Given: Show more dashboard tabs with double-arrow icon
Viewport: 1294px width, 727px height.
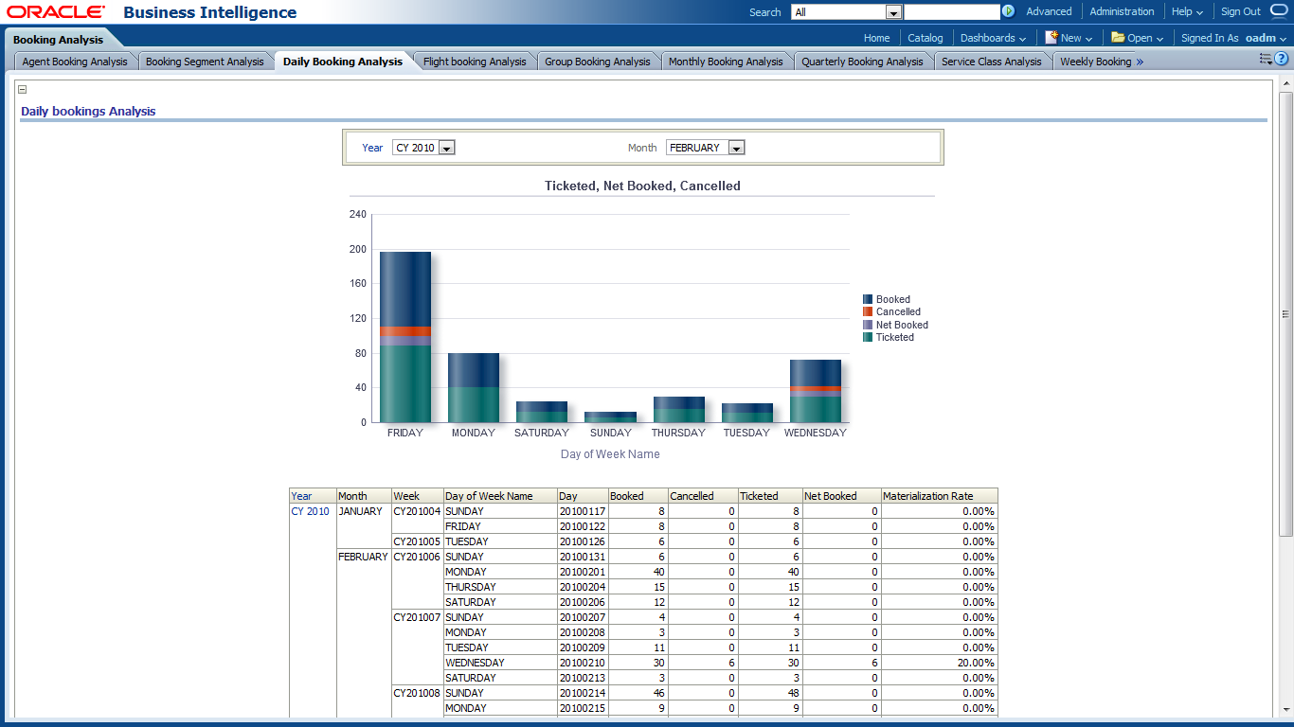Looking at the screenshot, I should pos(1140,62).
